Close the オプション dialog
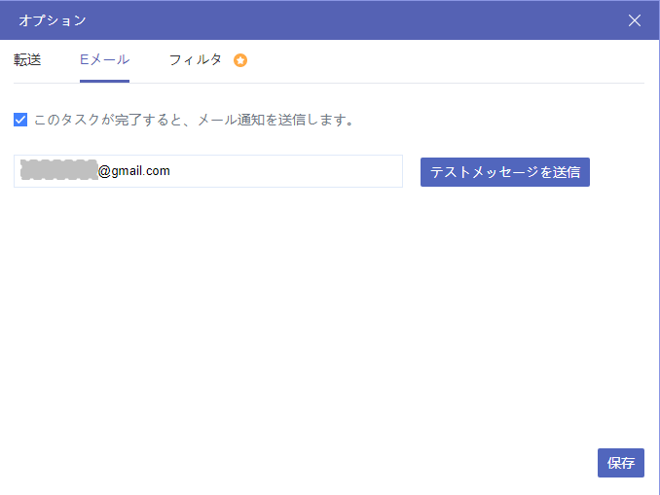This screenshot has width=660, height=495. 635,20
